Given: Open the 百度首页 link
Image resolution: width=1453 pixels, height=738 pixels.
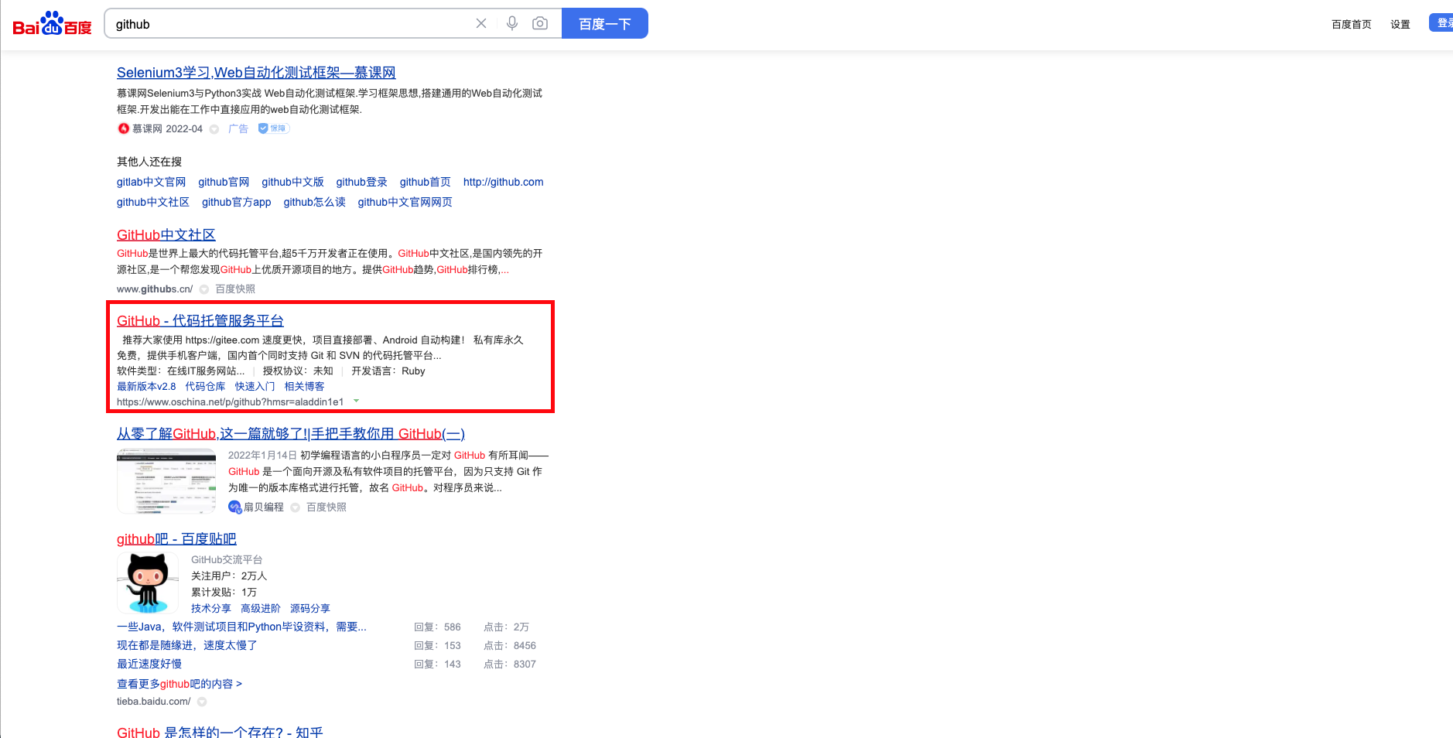Looking at the screenshot, I should [x=1351, y=24].
